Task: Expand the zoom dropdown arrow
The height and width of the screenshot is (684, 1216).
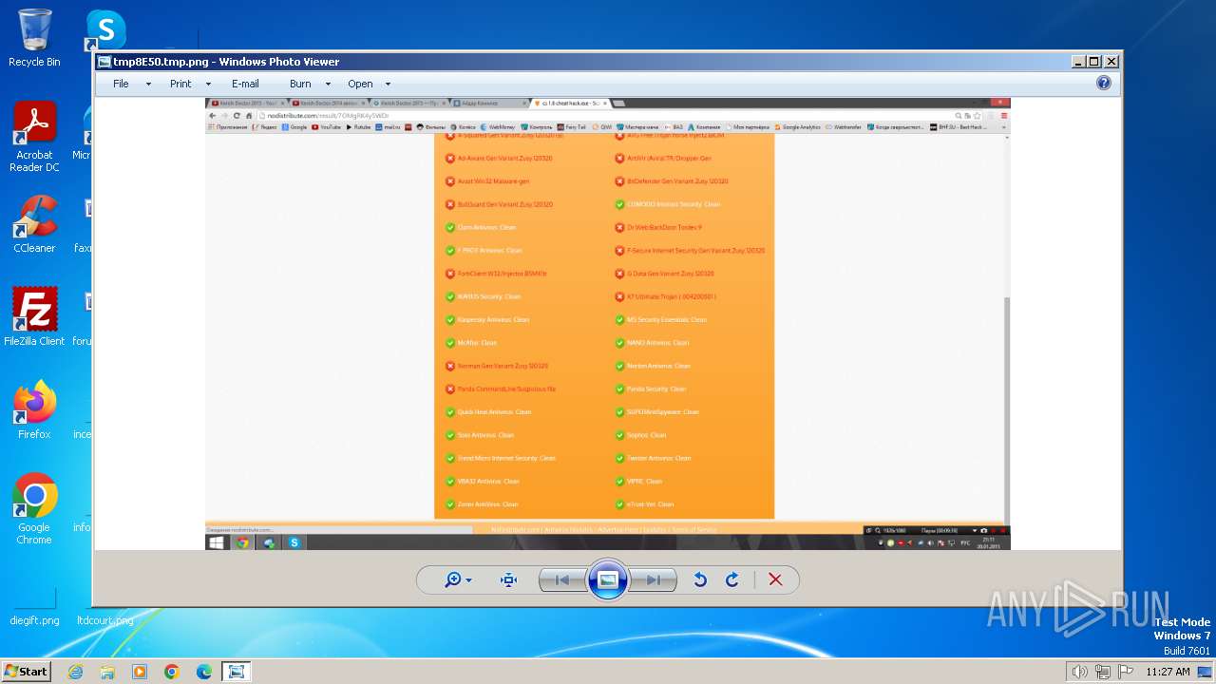Action: coord(469,580)
